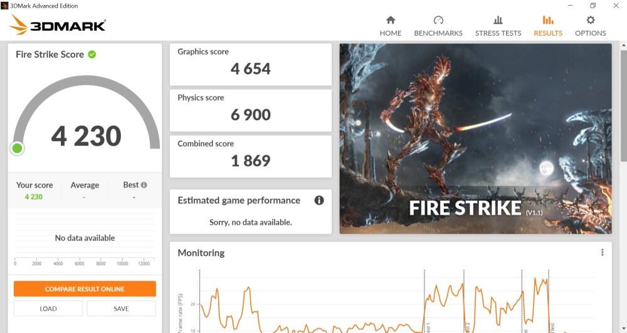Click the Average label
The height and width of the screenshot is (333, 627).
[85, 185]
